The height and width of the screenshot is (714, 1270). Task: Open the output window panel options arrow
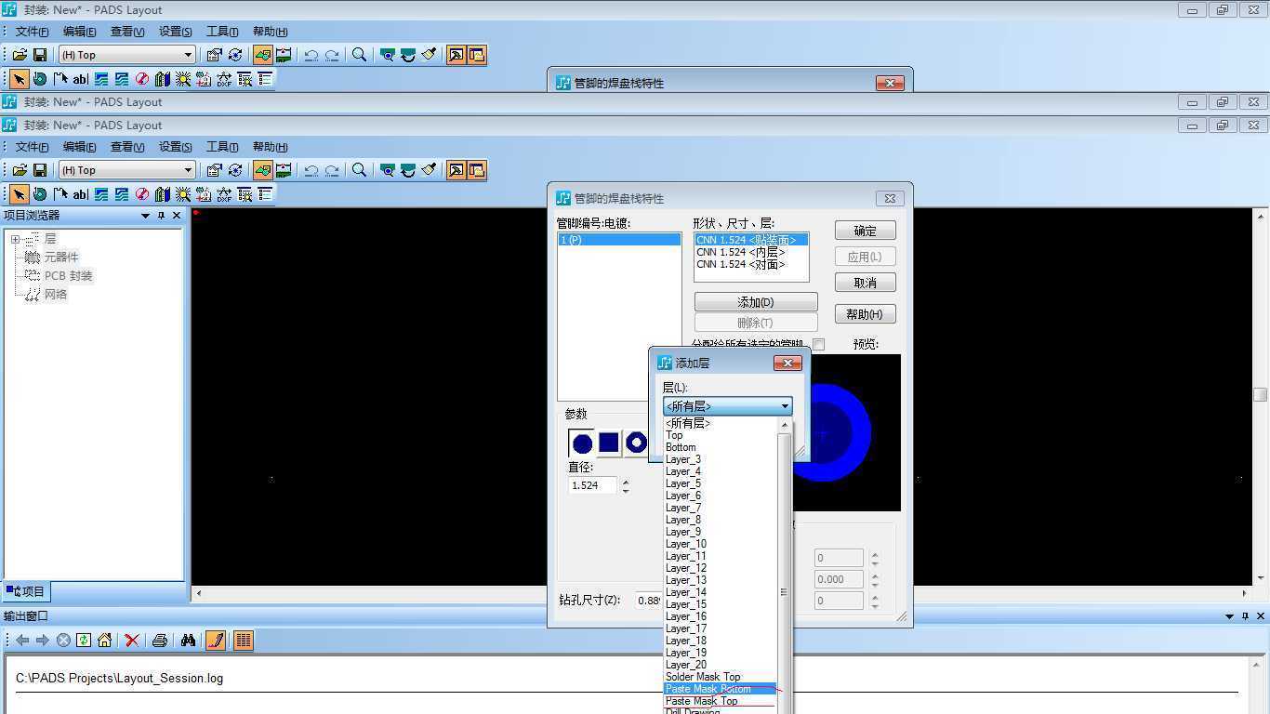pos(1229,616)
